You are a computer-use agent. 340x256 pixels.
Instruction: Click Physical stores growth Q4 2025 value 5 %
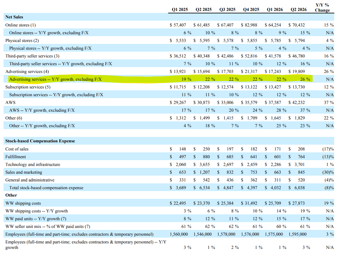pos(258,48)
